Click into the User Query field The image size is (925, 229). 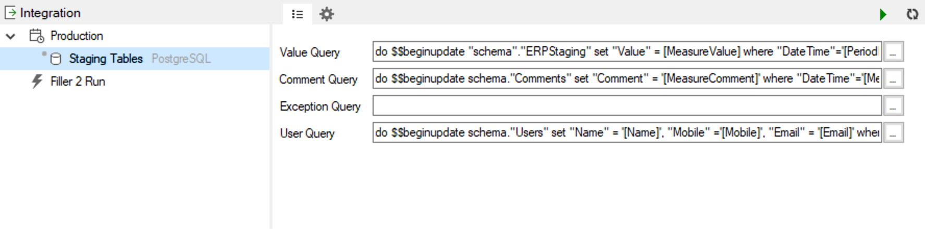[627, 132]
